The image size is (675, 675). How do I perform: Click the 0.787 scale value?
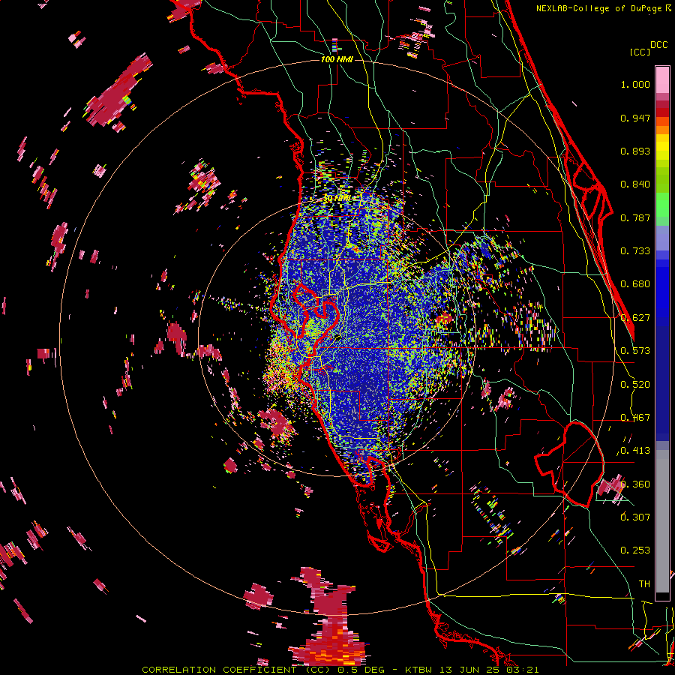pyautogui.click(x=635, y=217)
